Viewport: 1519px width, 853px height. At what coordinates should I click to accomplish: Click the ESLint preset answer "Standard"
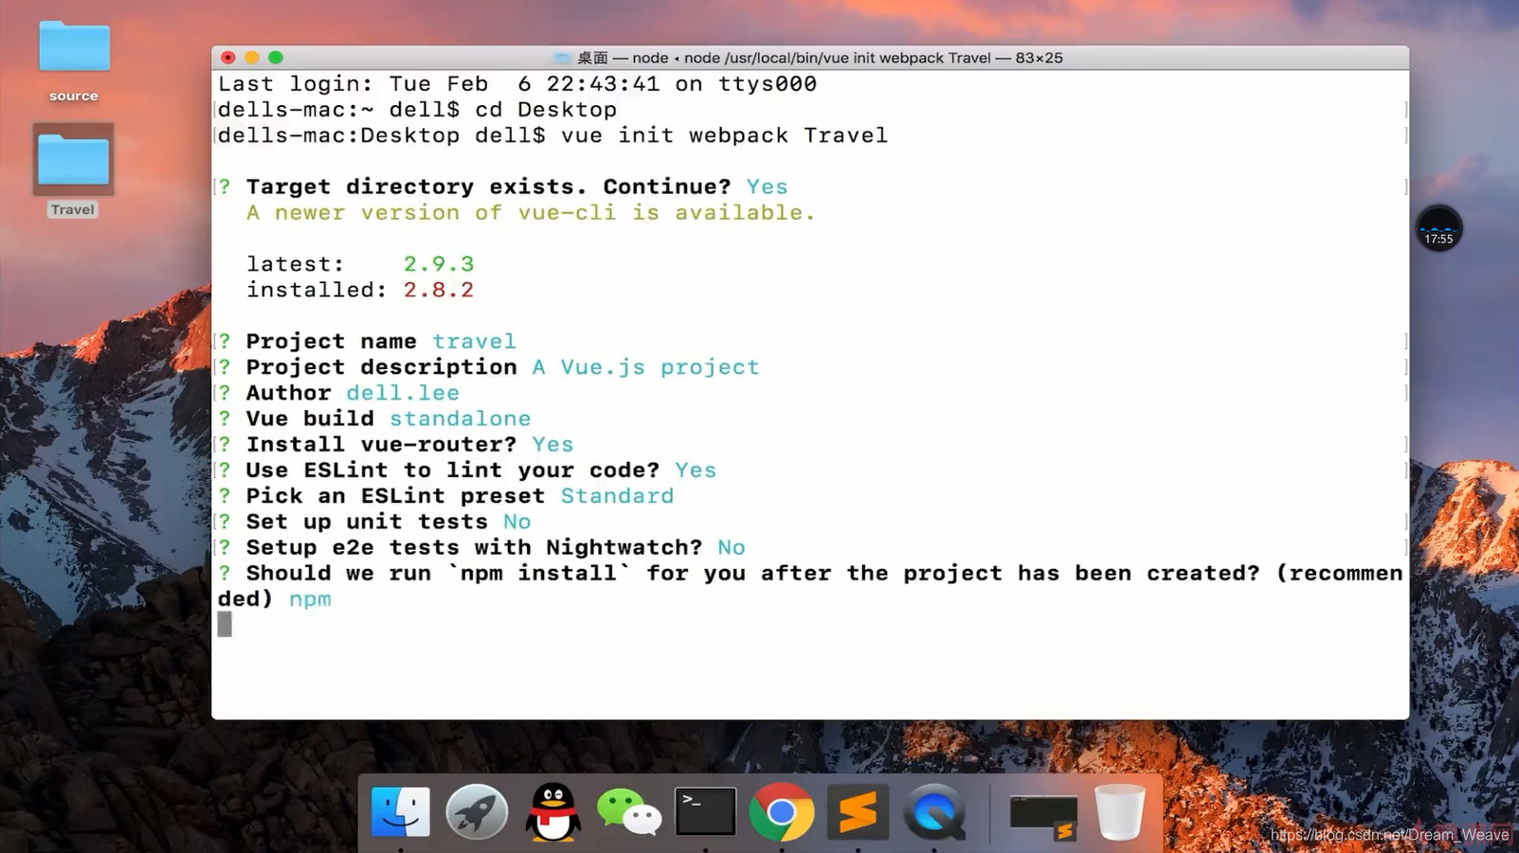click(618, 496)
